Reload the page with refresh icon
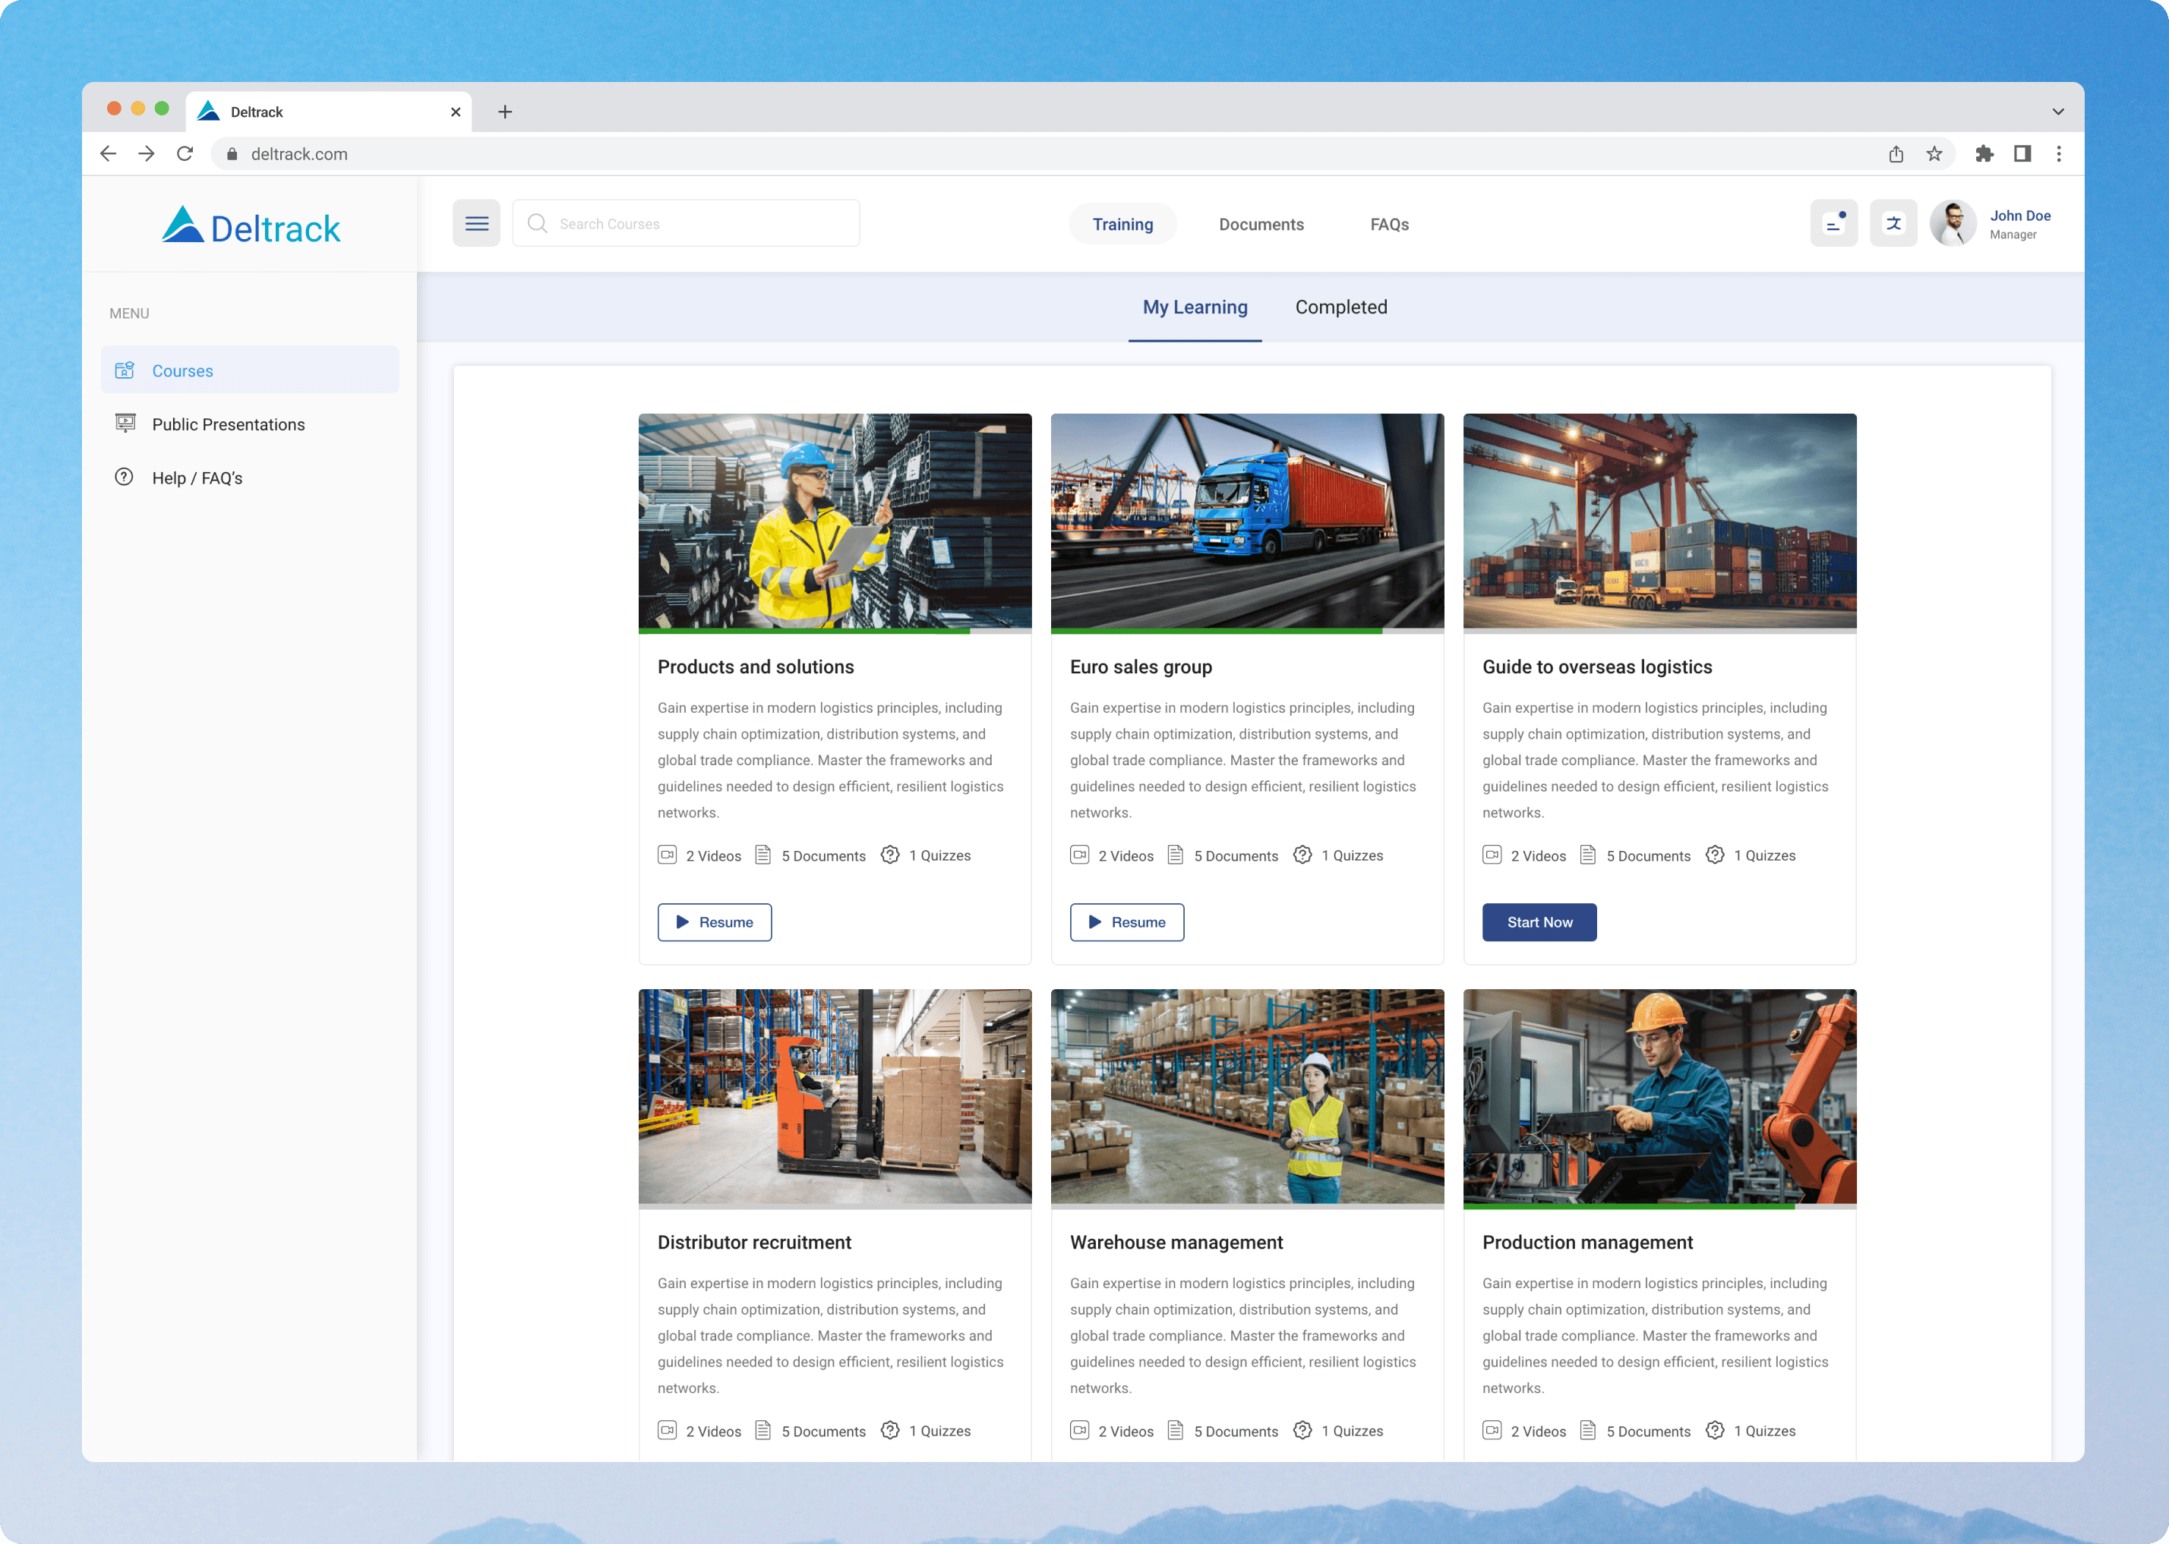Image resolution: width=2169 pixels, height=1544 pixels. tap(185, 154)
